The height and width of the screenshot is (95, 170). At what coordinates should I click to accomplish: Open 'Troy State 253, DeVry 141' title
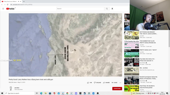tap(147, 60)
